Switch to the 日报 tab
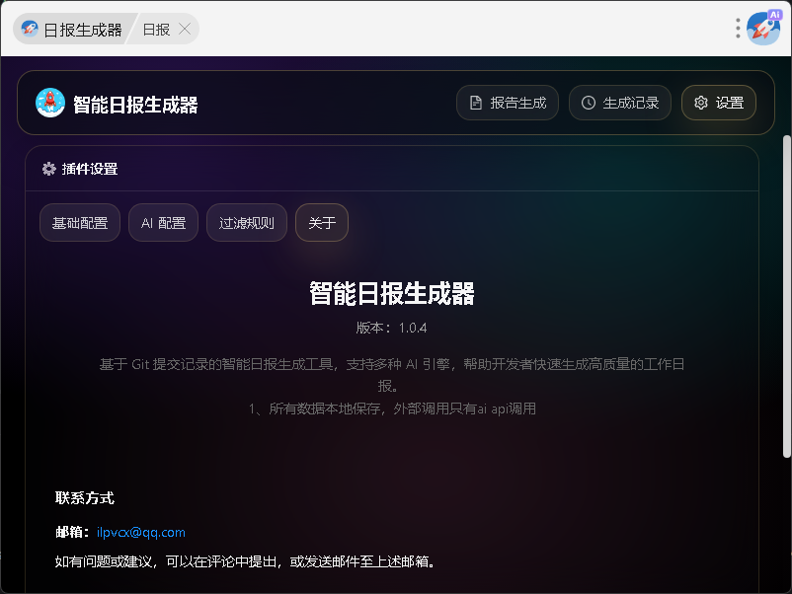 [x=156, y=29]
